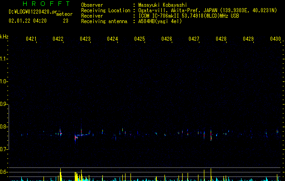
Task: Click the meteor count value 23
Action: pos(66,21)
